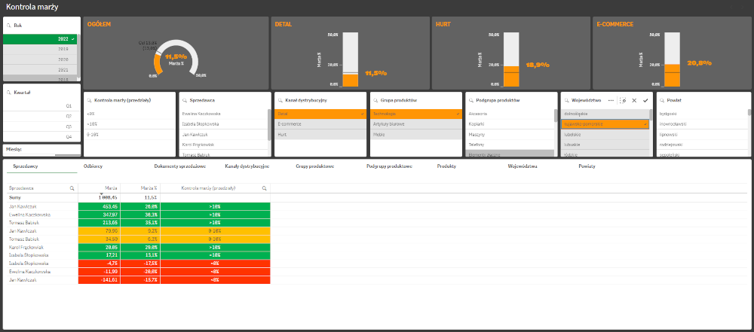The width and height of the screenshot is (754, 332).
Task: Select year 2020 in Rok list
Action: pos(40,59)
